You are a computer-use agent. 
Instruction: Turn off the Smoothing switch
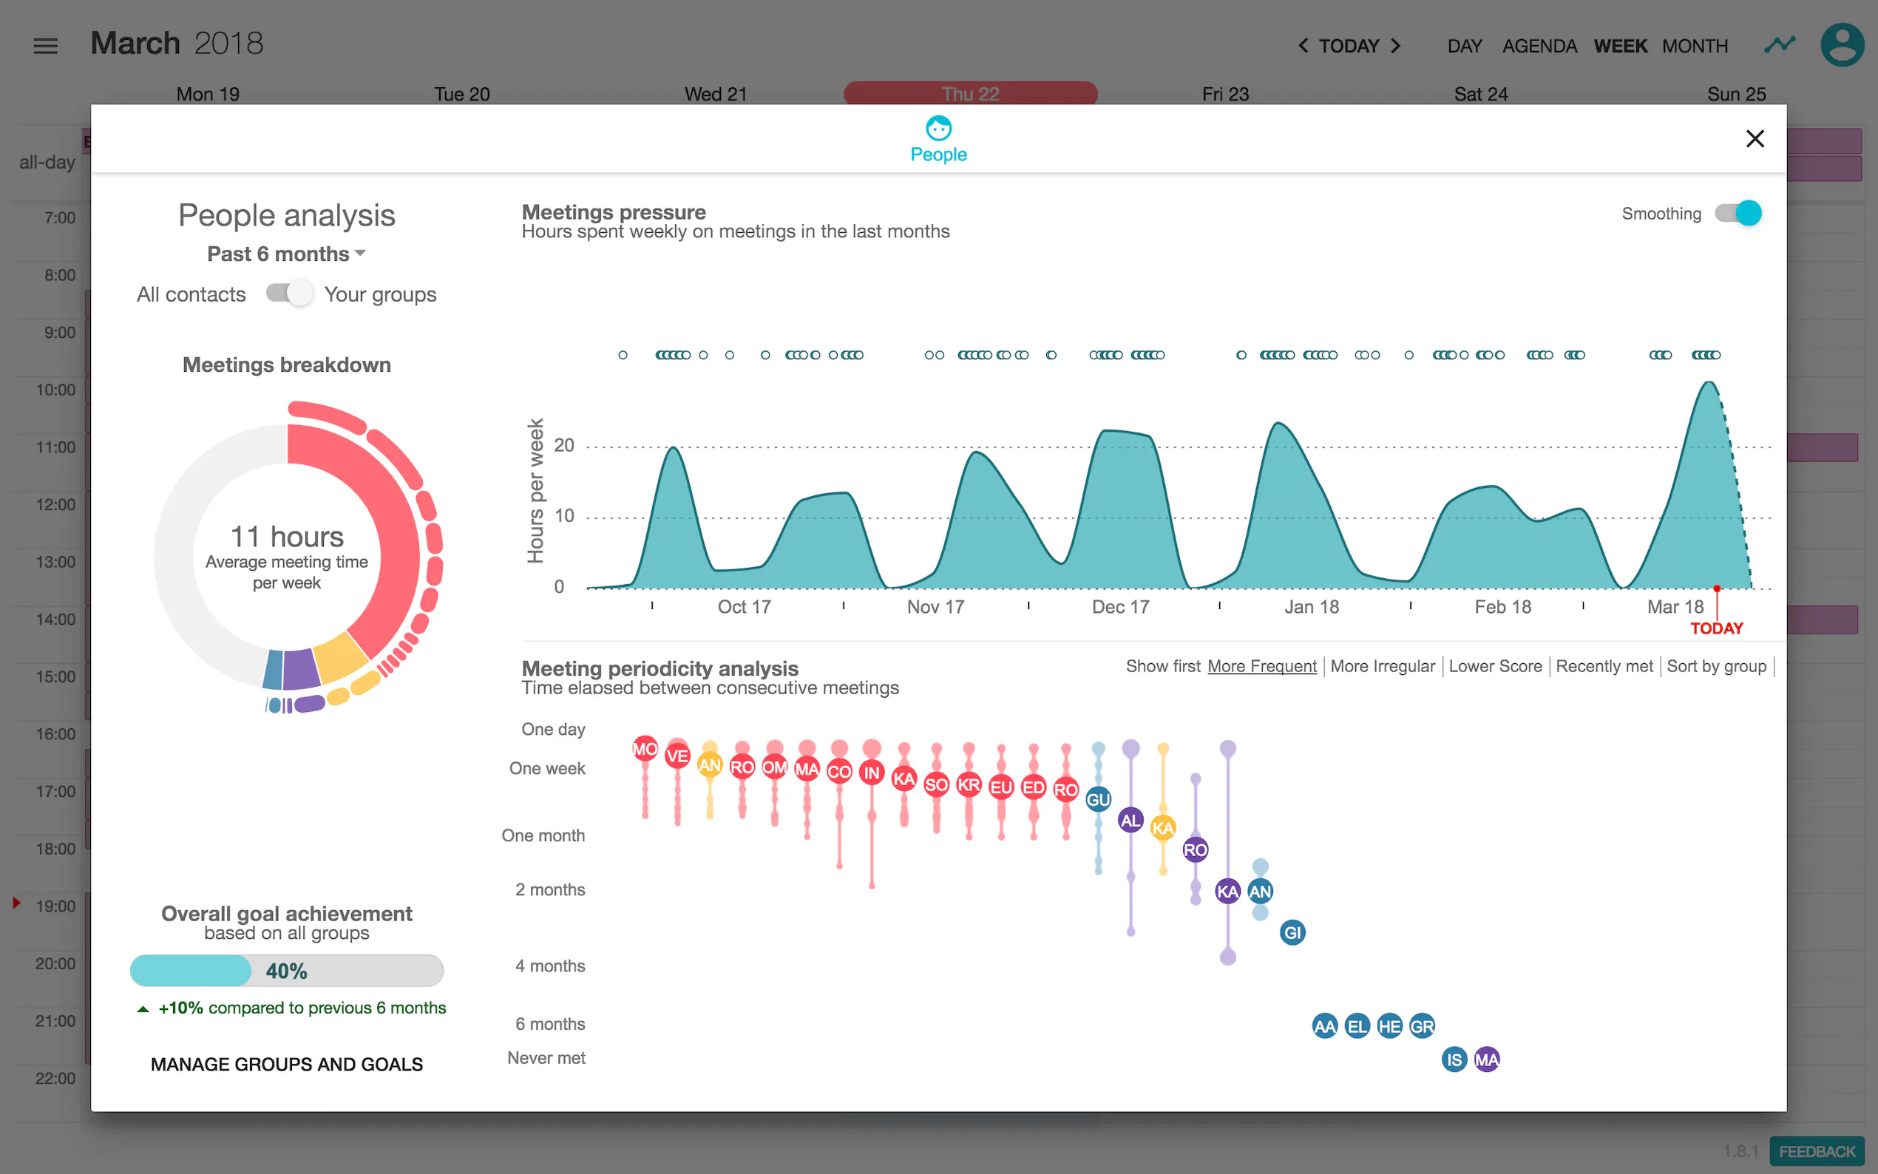[x=1738, y=213]
